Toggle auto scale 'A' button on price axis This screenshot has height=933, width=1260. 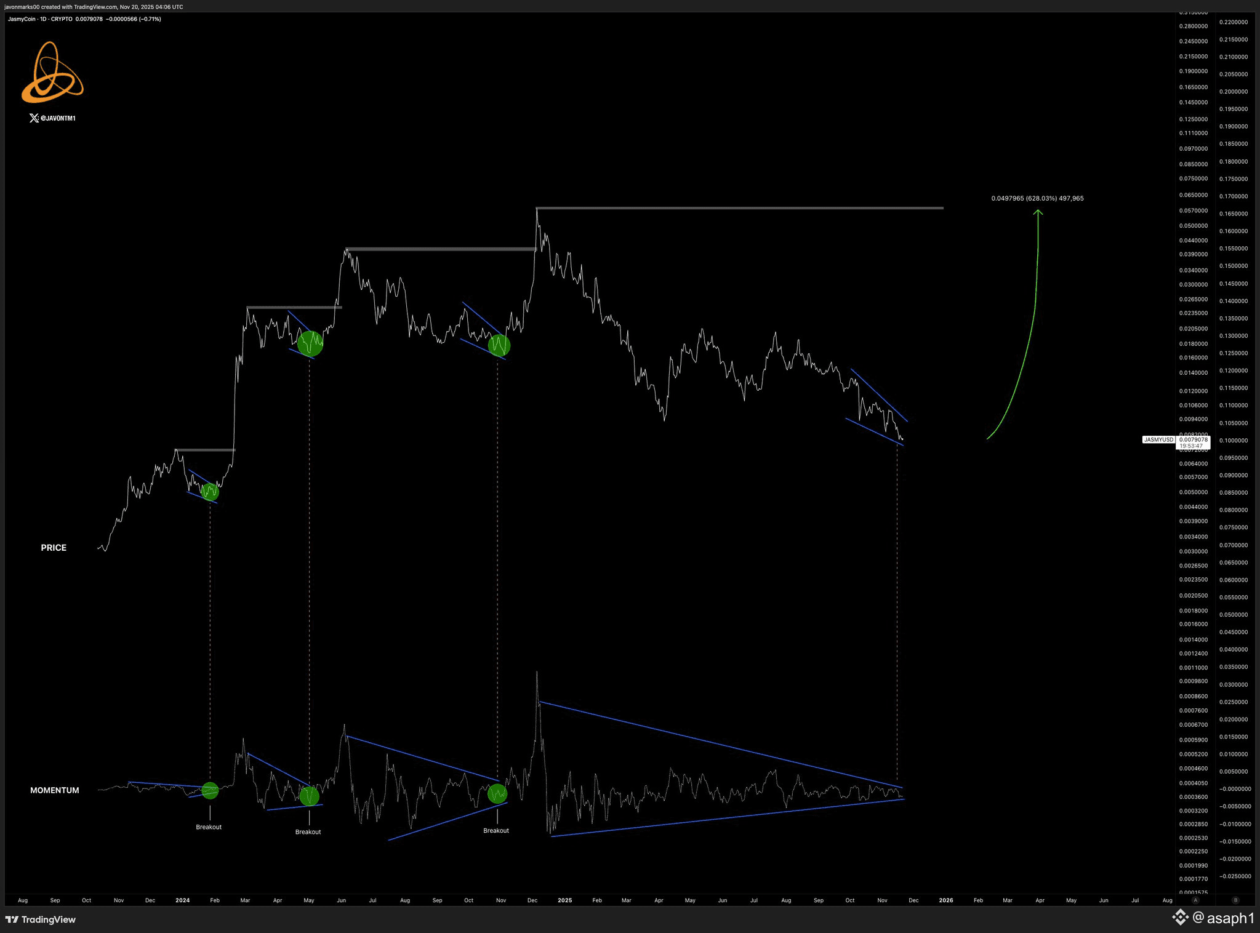1195,900
